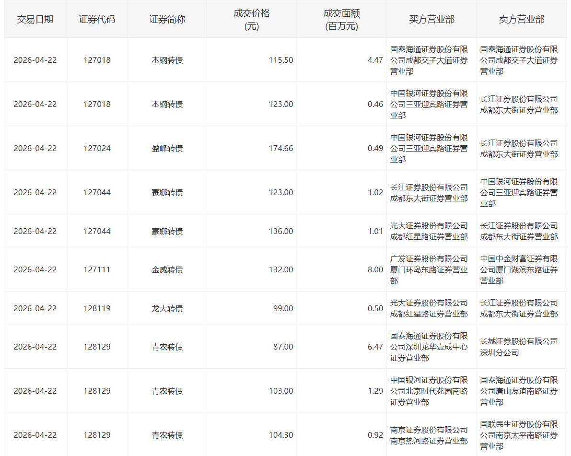Click security code 127024
The height and width of the screenshot is (456, 571).
click(x=97, y=148)
